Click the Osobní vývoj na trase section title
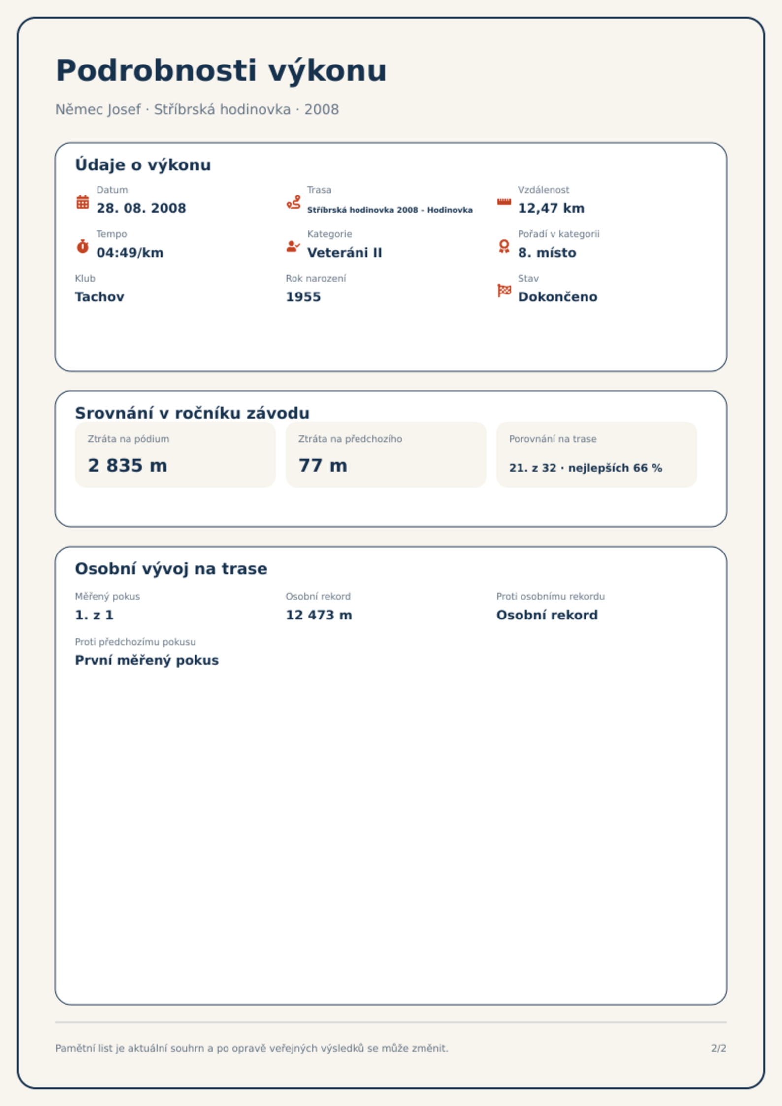 tap(171, 569)
